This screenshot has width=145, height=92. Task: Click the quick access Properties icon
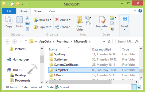[12, 4]
